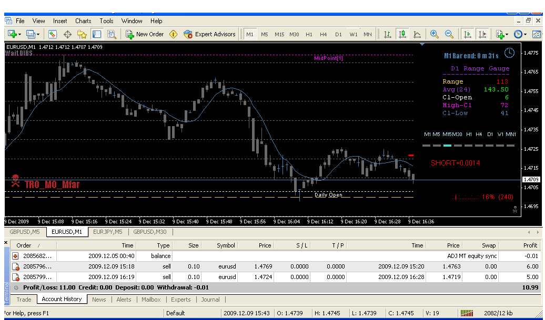
Task: Zoom in on the chart
Action: click(x=434, y=34)
